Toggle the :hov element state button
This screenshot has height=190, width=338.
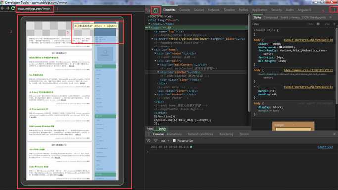tap(311, 24)
